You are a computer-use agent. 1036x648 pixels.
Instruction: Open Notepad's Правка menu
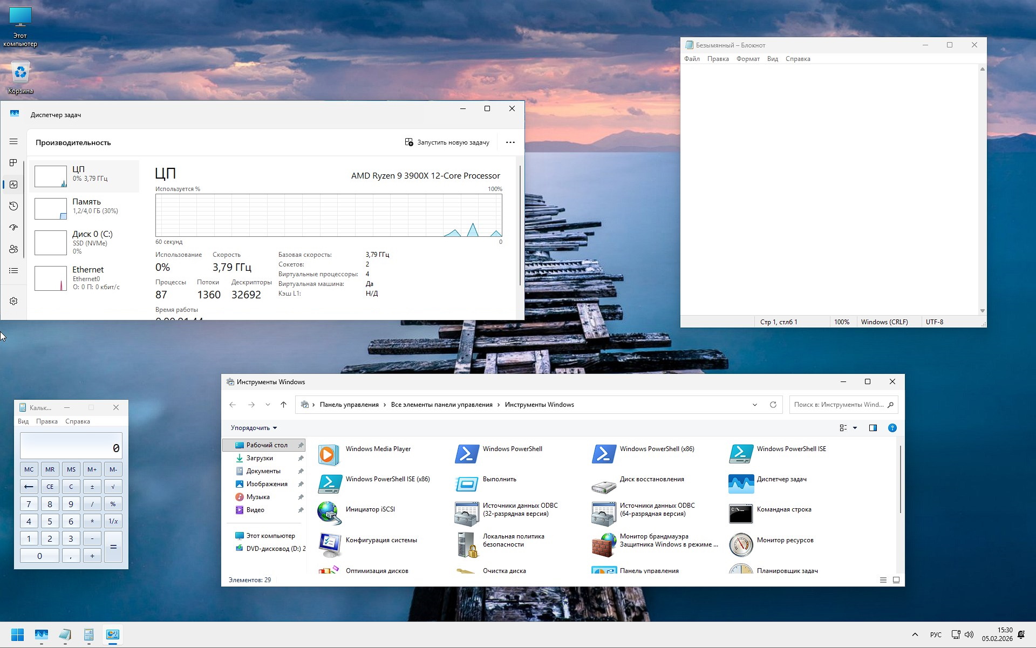point(718,59)
